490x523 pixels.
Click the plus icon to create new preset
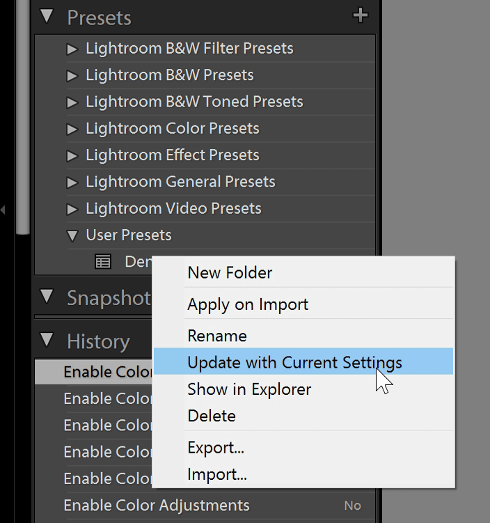point(361,16)
